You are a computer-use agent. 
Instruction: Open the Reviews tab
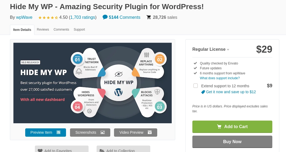(x=43, y=30)
